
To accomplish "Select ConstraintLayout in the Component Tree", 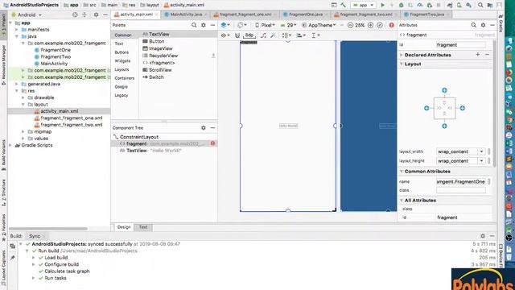I will pos(139,137).
